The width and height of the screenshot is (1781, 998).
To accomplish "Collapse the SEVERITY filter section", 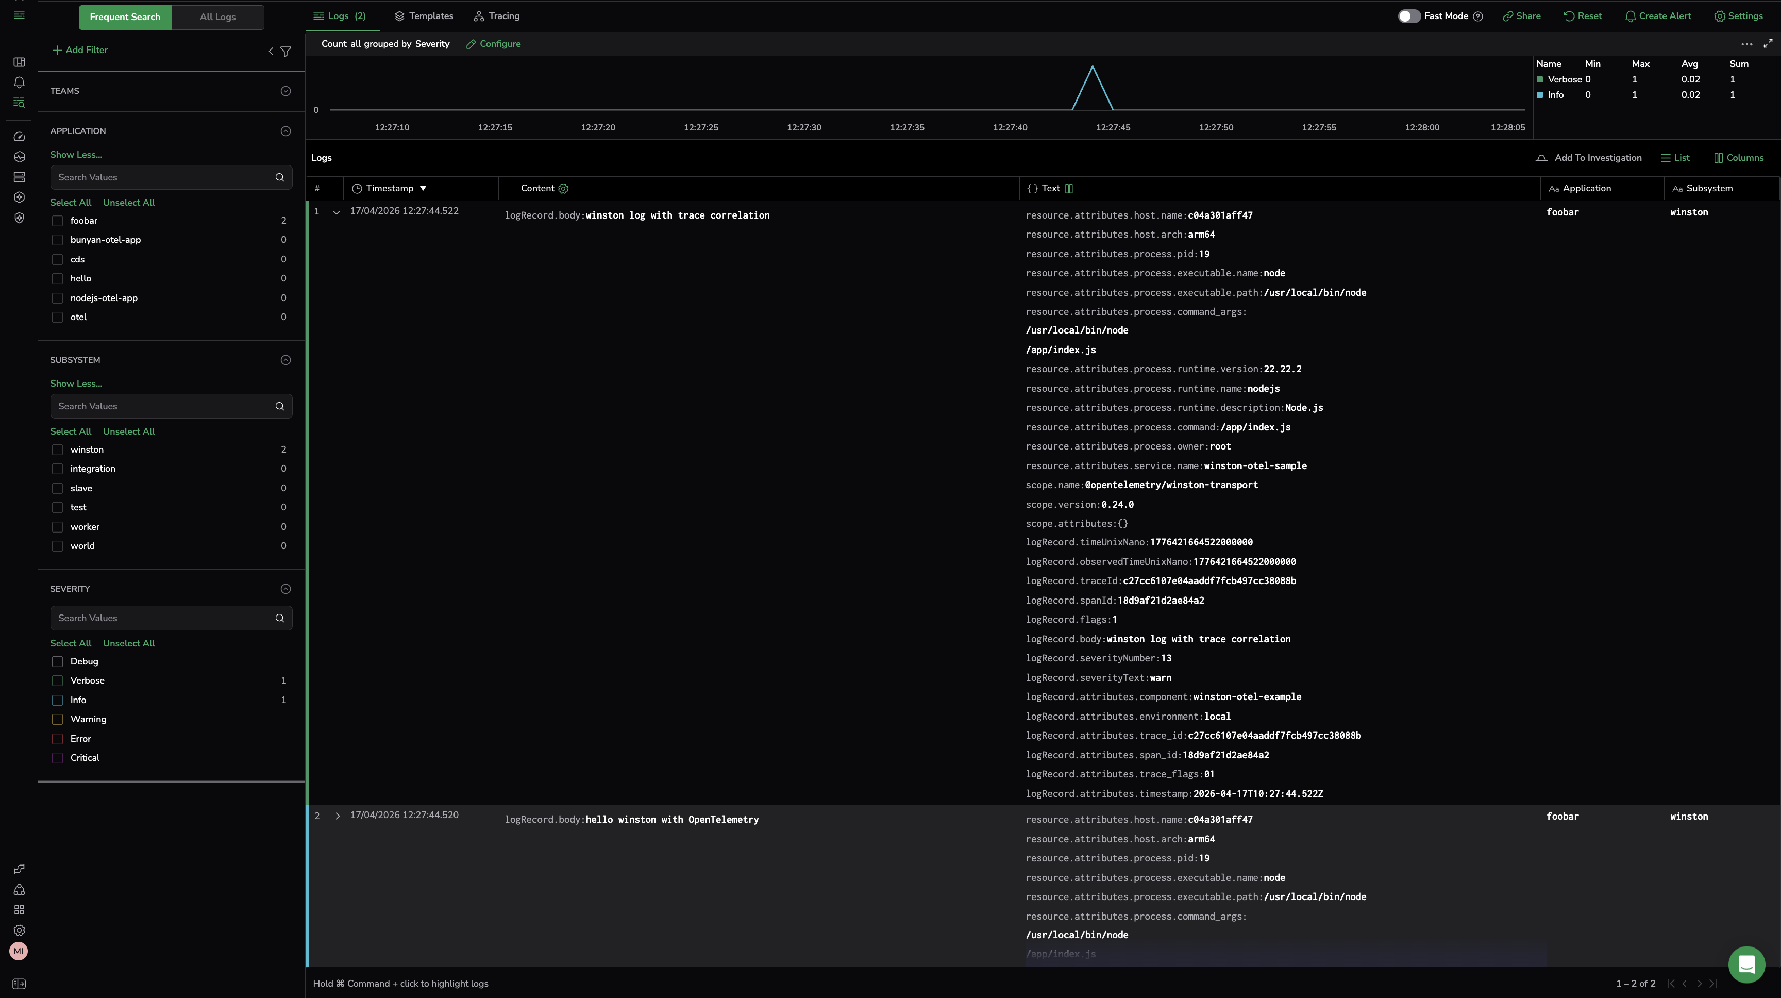I will (x=285, y=589).
